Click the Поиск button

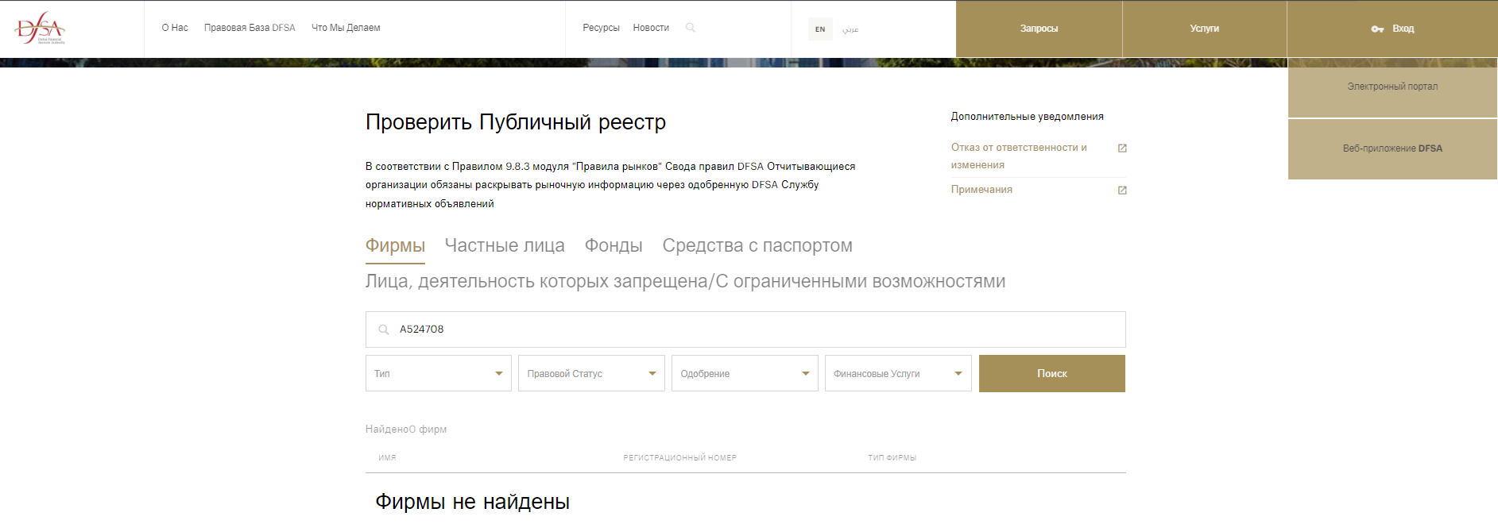1052,373
